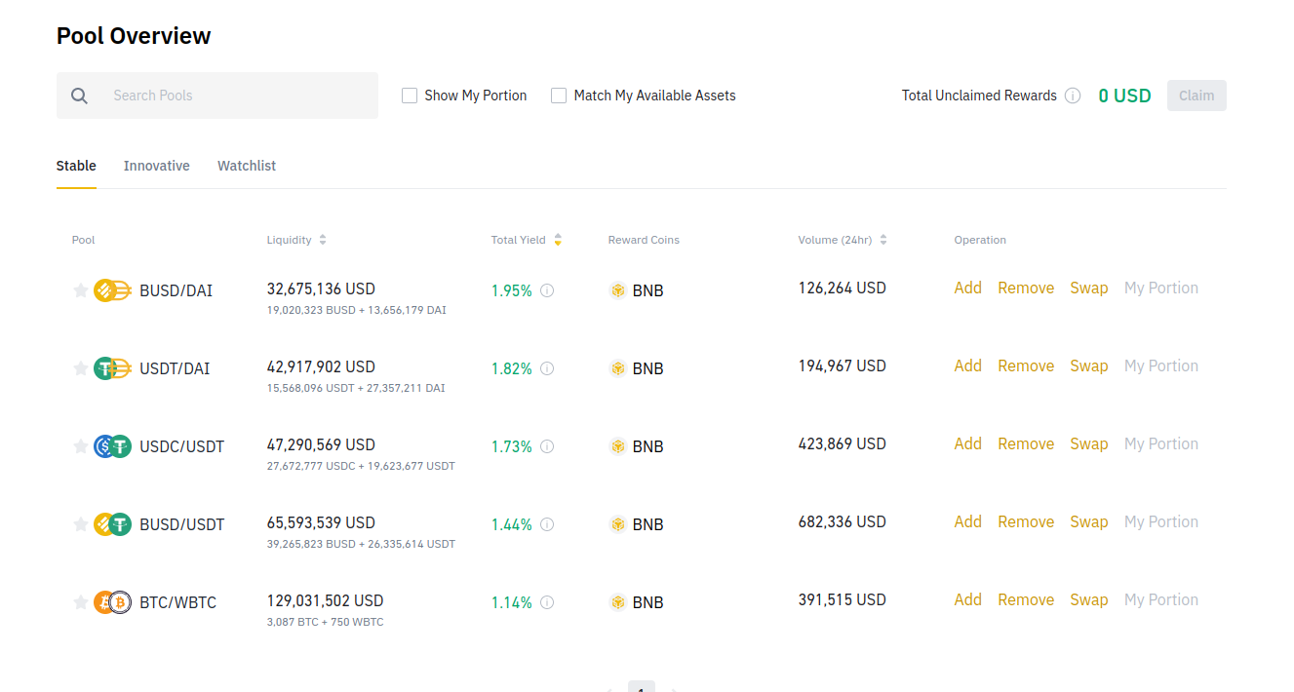This screenshot has width=1294, height=692.
Task: Open info icon next to 1.44% yield
Action: [547, 524]
